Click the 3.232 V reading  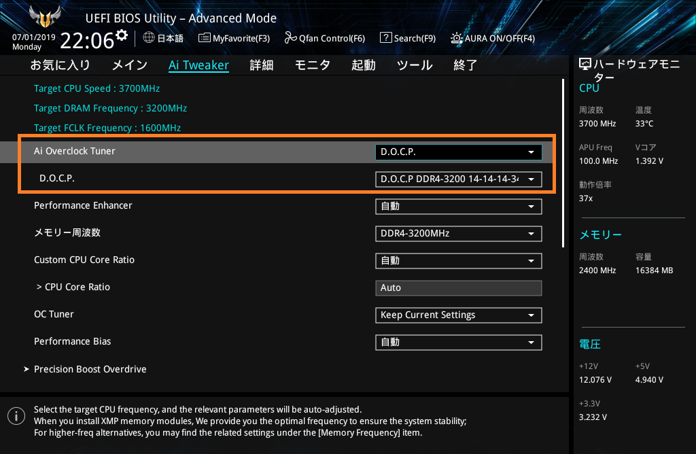593,417
